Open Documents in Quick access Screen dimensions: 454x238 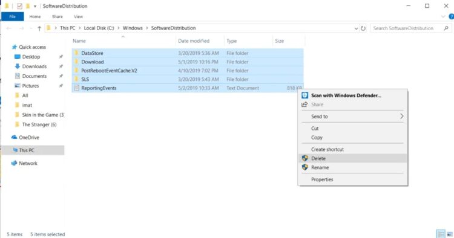pyautogui.click(x=34, y=76)
